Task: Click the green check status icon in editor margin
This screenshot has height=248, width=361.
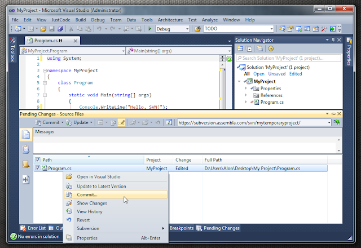Action: pyautogui.click(x=229, y=59)
